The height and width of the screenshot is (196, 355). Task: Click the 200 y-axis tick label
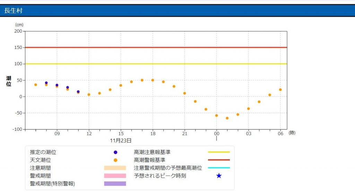click(18, 31)
